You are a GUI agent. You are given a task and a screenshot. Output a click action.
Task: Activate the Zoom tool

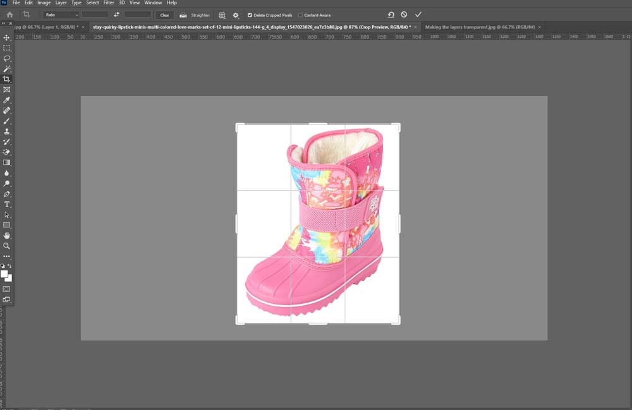[7, 246]
